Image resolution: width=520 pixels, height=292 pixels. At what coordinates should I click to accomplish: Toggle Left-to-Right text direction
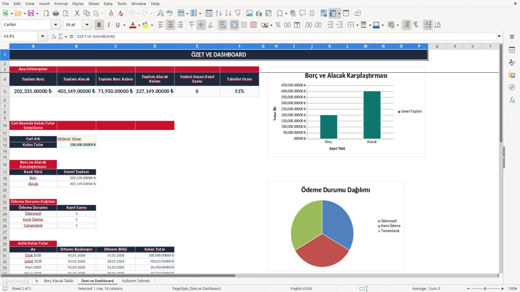[406, 25]
